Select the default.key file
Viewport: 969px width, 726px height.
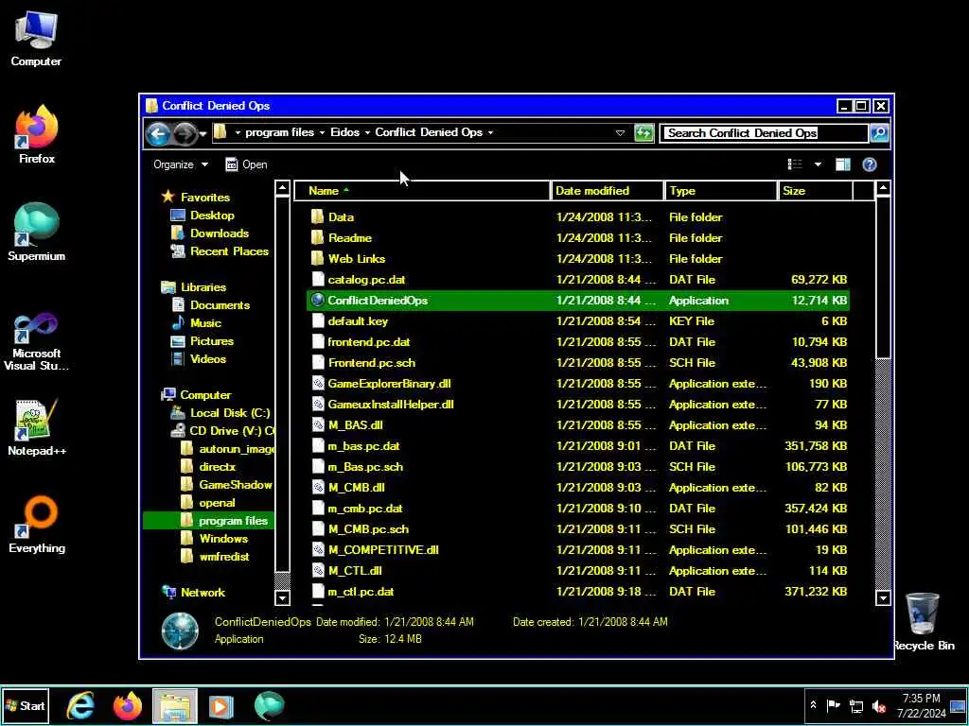[x=578, y=321]
